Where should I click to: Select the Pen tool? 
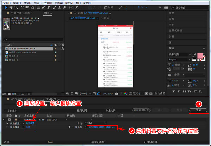click(43, 7)
